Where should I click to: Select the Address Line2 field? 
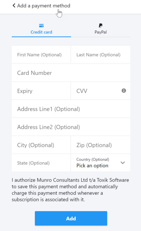pos(71,127)
